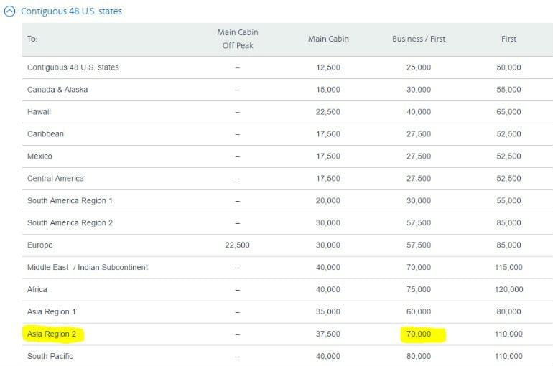553x366 pixels.
Task: Click Middle East Business / First 70,000 value
Action: (x=419, y=267)
